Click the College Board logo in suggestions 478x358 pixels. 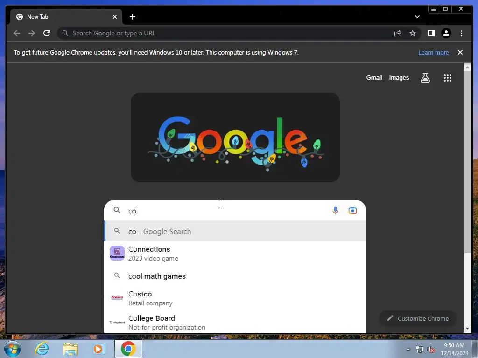(x=117, y=322)
